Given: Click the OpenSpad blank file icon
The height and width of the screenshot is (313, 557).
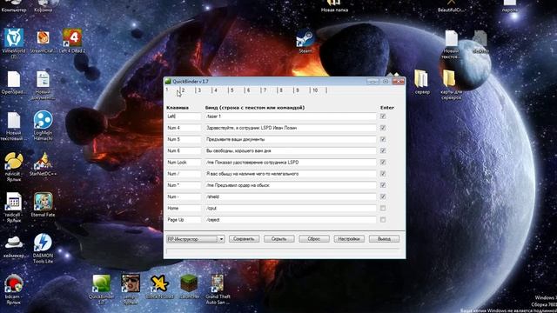Looking at the screenshot, I should coord(14,79).
